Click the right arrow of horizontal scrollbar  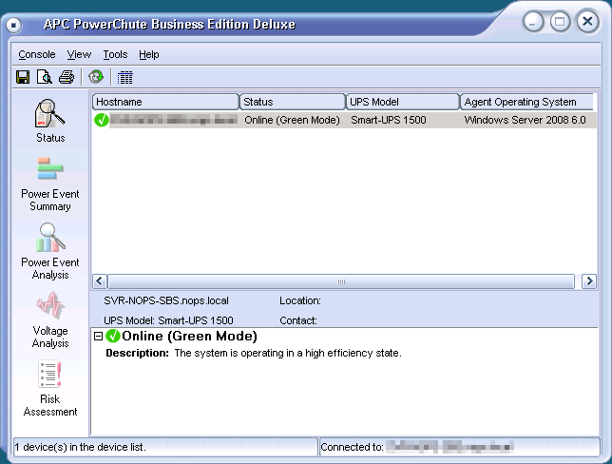pyautogui.click(x=589, y=281)
